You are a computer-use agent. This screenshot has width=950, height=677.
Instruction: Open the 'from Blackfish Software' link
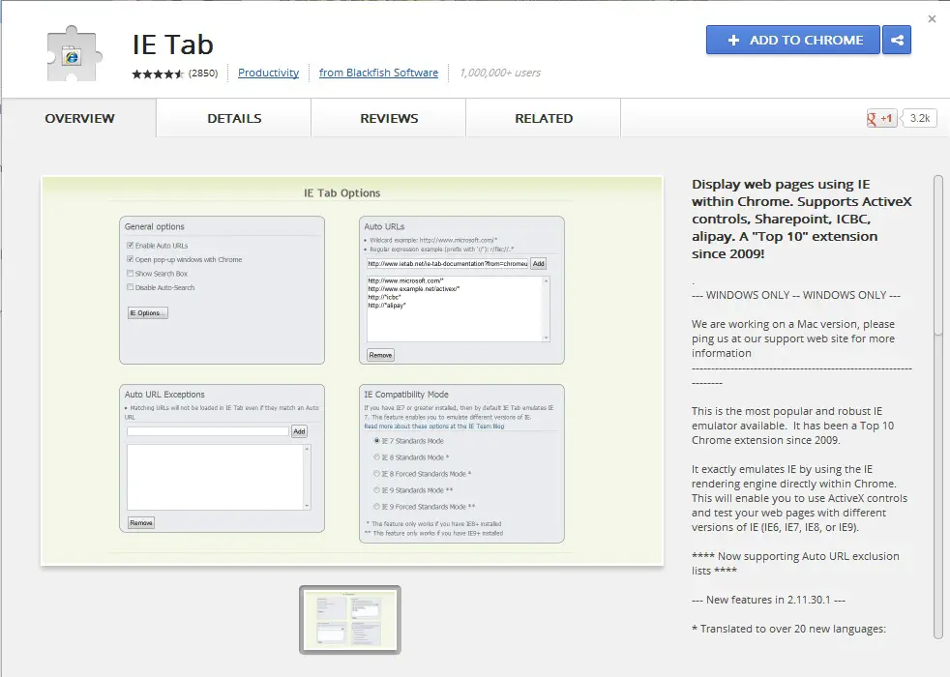click(x=378, y=73)
